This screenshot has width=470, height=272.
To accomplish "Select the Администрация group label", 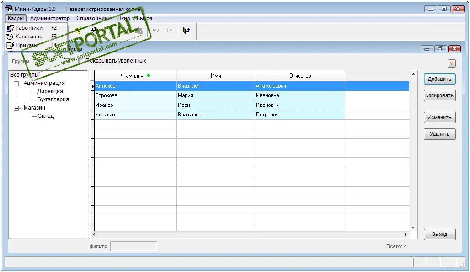I will (44, 83).
